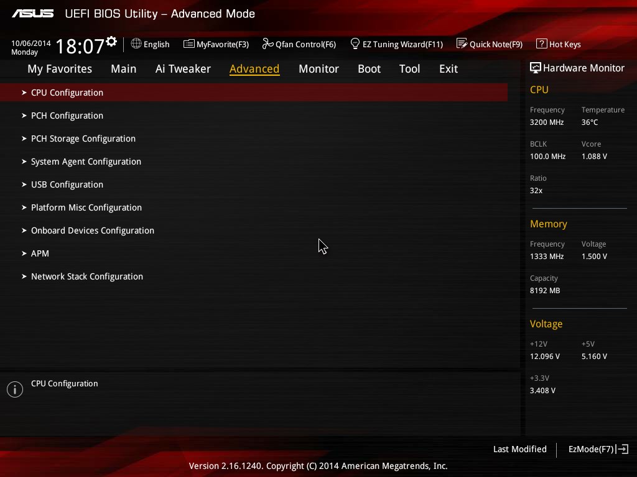Select the Advanced tab
Image resolution: width=637 pixels, height=477 pixels.
tap(254, 69)
